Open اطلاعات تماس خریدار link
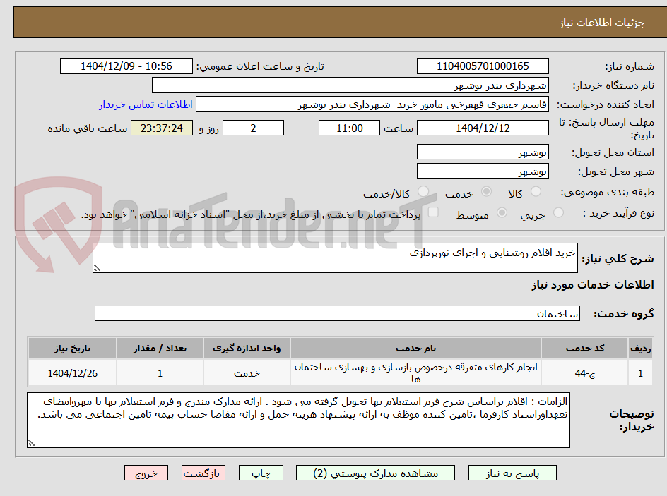The image size is (667, 496). 146,104
